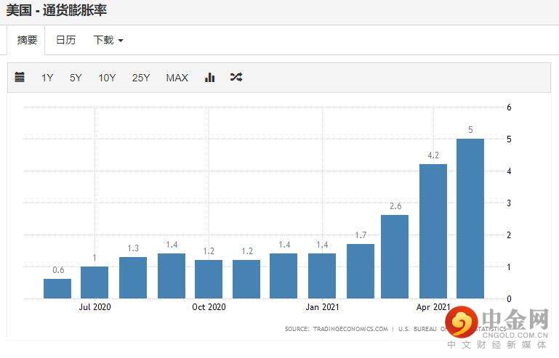Click the bar with value 1.7
The width and height of the screenshot is (559, 358).
point(360,271)
